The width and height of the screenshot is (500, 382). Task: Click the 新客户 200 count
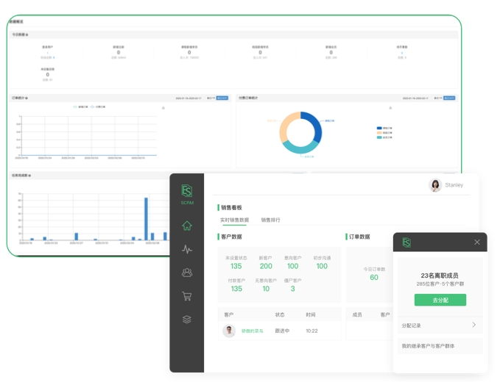tap(266, 266)
